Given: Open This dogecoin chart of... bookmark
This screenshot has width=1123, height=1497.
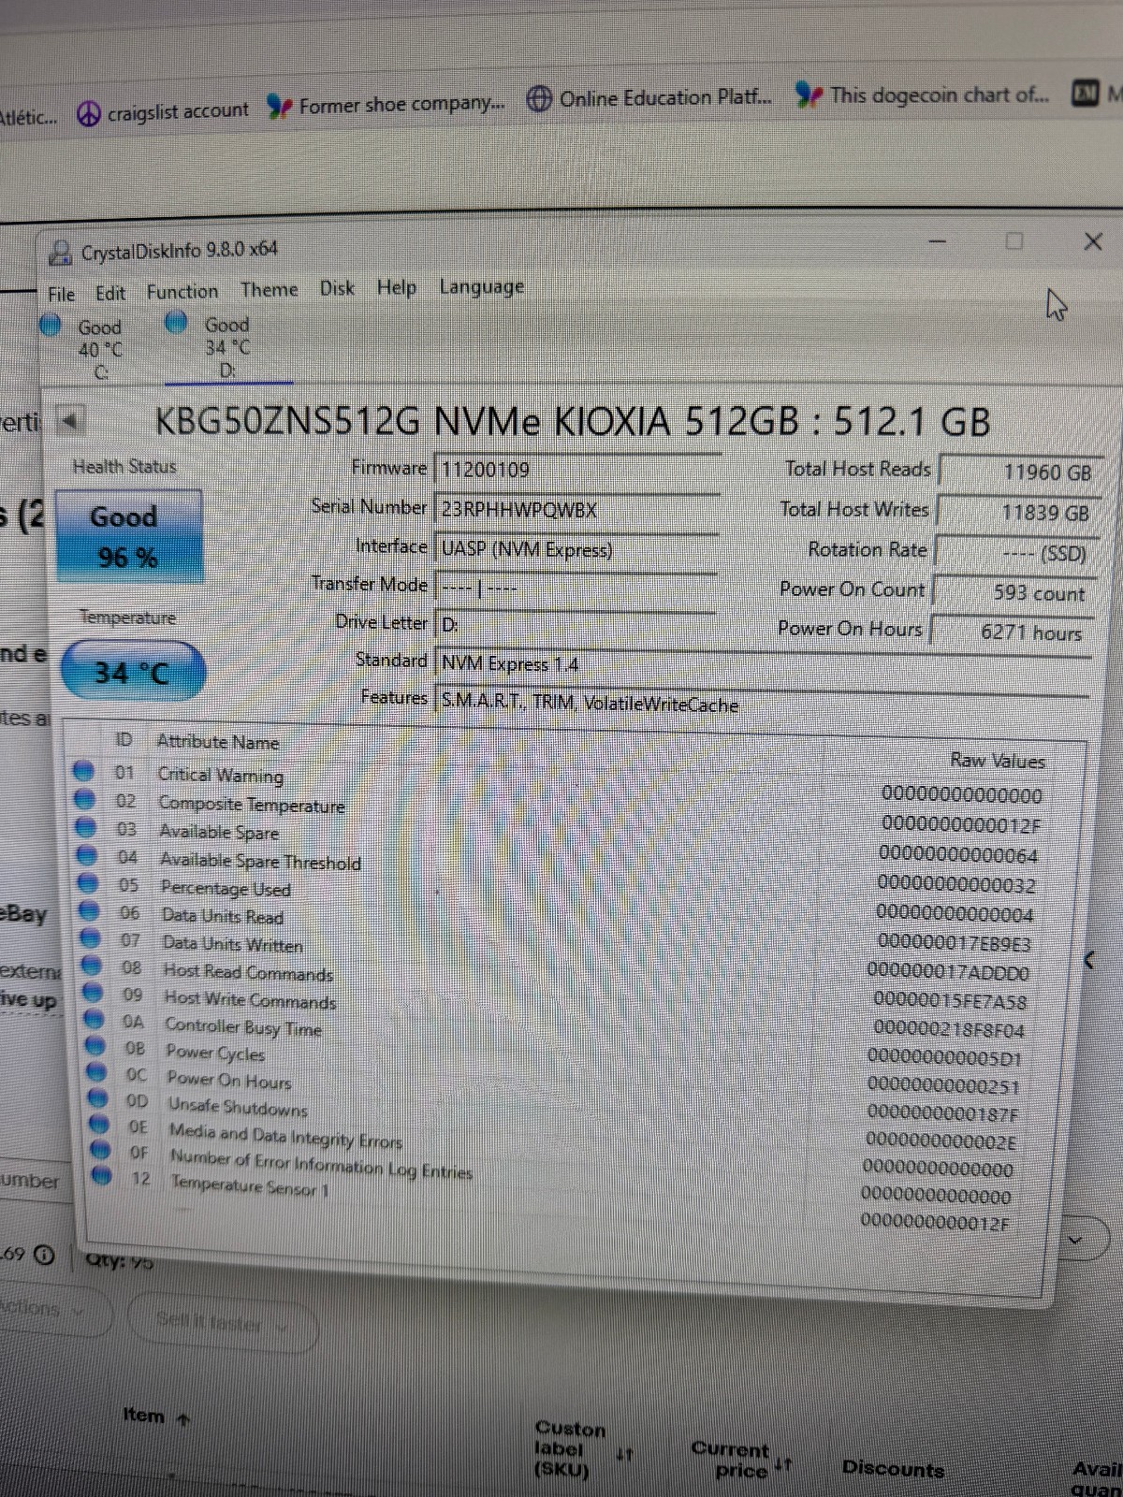Looking at the screenshot, I should (922, 94).
